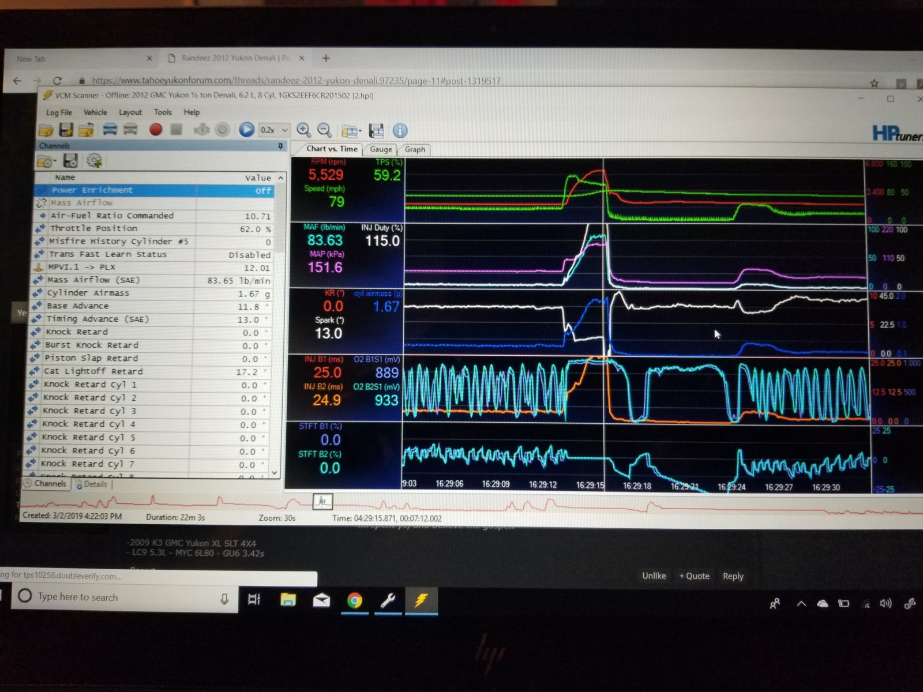The image size is (923, 692).
Task: Select the Timing Advance (SAE) row
Action: click(152, 319)
